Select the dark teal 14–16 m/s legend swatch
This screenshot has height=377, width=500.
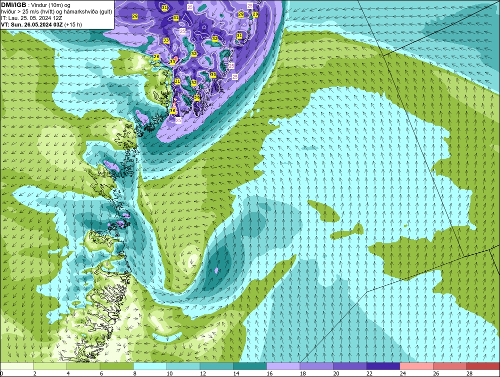coord(249,366)
